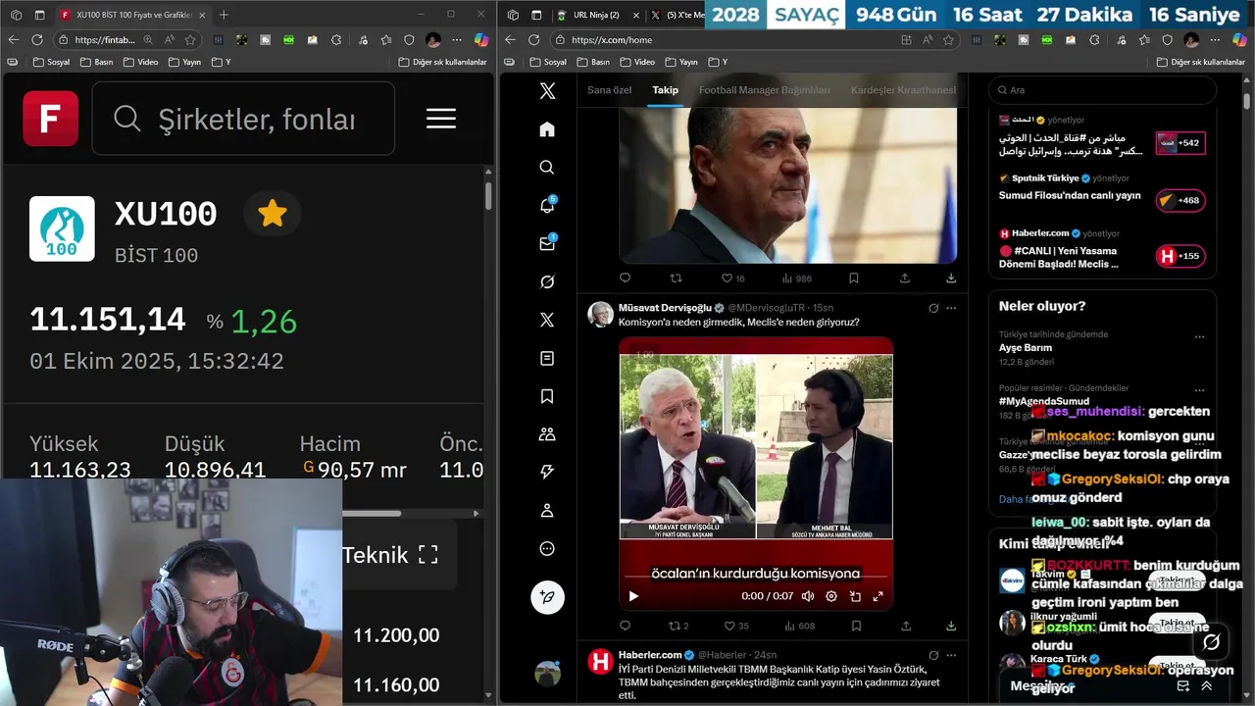The width and height of the screenshot is (1255, 706).
Task: Open the Explore search icon in X sidebar
Action: point(547,168)
